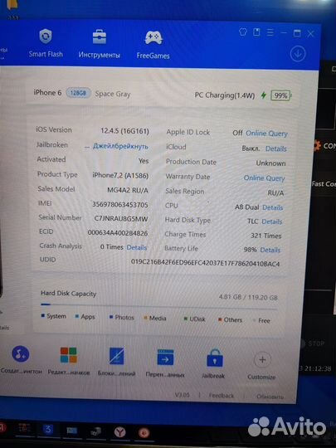Add a shortcut with the Customize plus

262,360
